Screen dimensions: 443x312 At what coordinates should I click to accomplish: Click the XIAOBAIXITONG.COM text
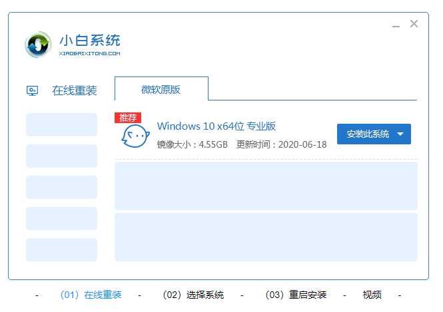click(89, 54)
